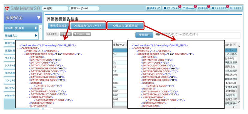Open the の内容 column filter dropdown
This screenshot has width=248, height=114.
point(235,45)
